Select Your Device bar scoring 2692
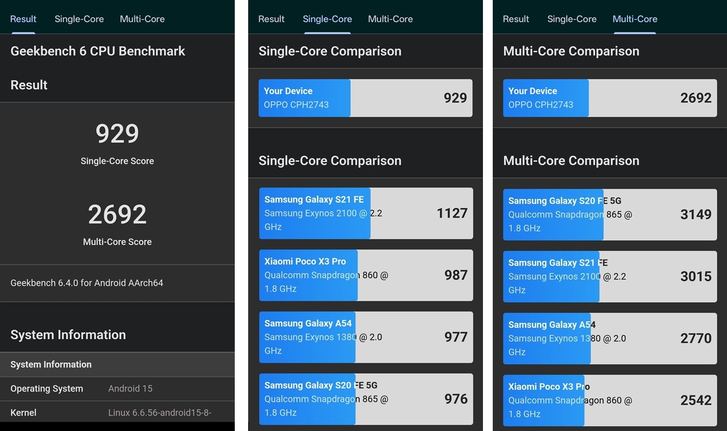727x431 pixels. click(x=610, y=98)
